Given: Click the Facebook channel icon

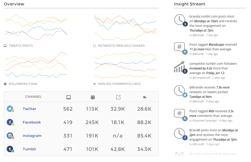Looking at the screenshot, I should (10, 122).
